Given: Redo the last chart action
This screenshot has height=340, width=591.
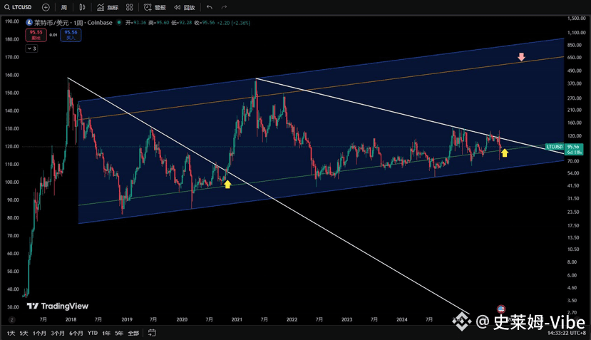Looking at the screenshot, I should 224,7.
